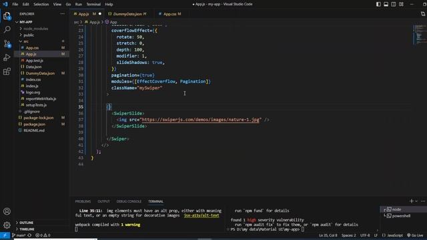Viewport: 427px width, 240px height.
Task: Open the Run menu
Action: point(79,4)
